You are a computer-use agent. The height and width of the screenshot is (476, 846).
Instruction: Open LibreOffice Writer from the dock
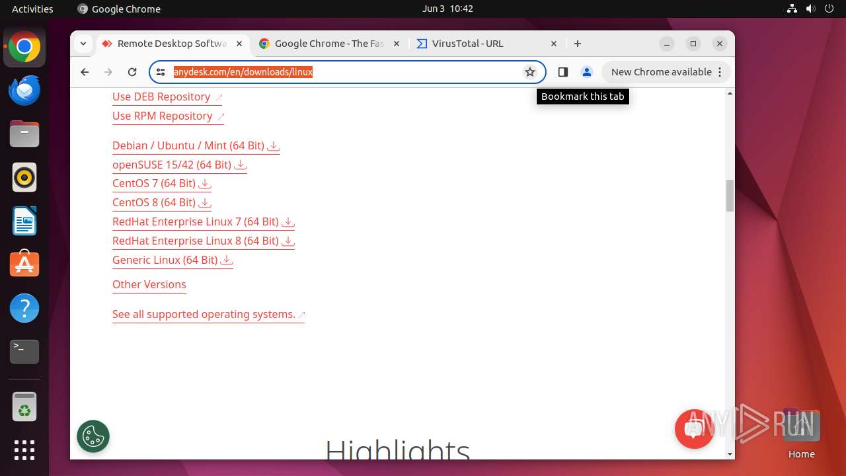coord(24,221)
